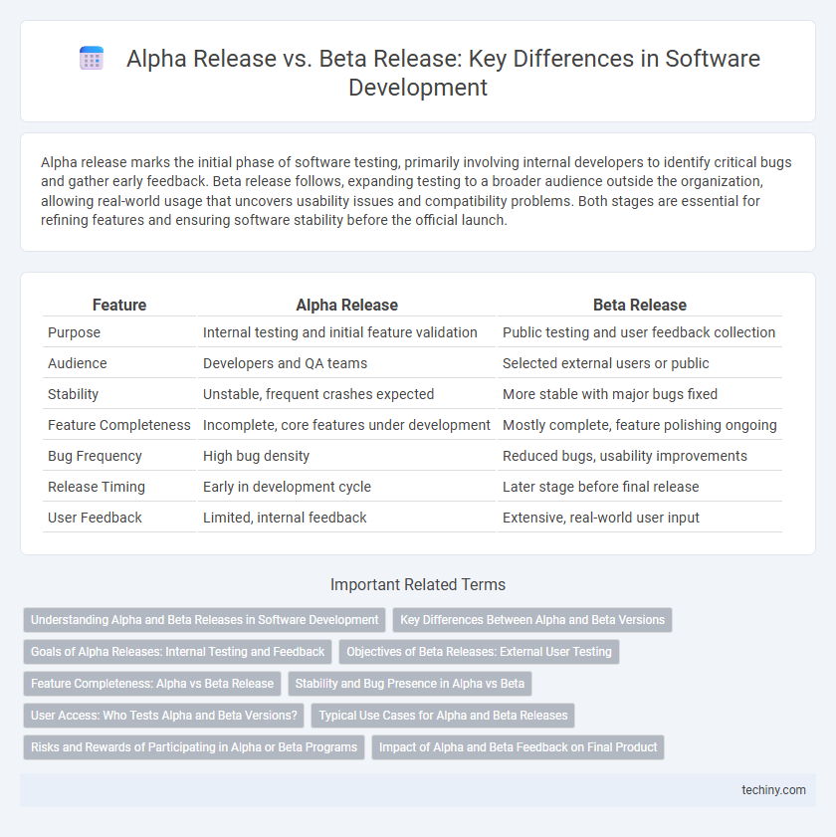This screenshot has height=837, width=836.
Task: Open 'Risks and Rewards of Participating in Alpha or Beta Programs'
Action: pos(194,747)
